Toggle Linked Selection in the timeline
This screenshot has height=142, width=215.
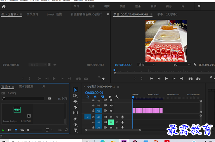[102, 97]
